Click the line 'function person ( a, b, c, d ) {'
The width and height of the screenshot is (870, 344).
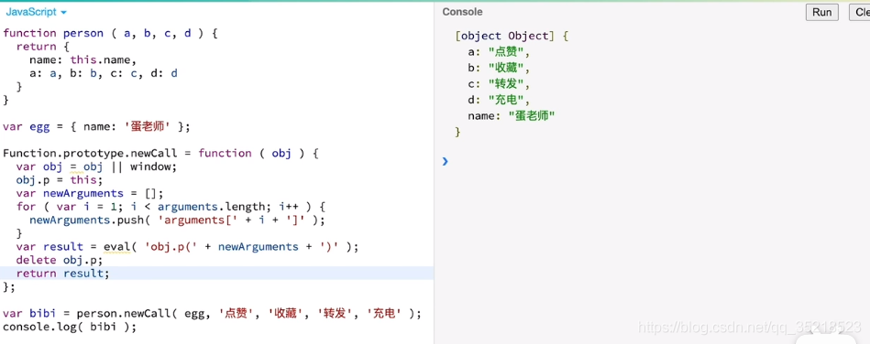coord(110,33)
